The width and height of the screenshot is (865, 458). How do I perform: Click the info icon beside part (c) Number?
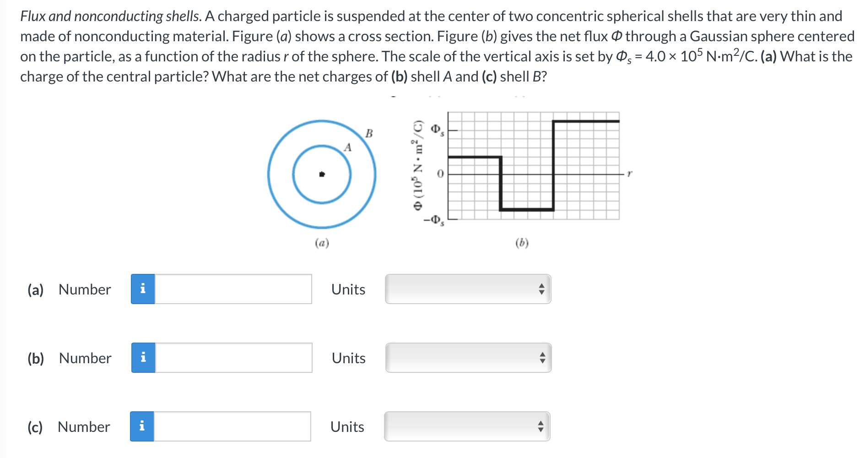[x=144, y=427]
